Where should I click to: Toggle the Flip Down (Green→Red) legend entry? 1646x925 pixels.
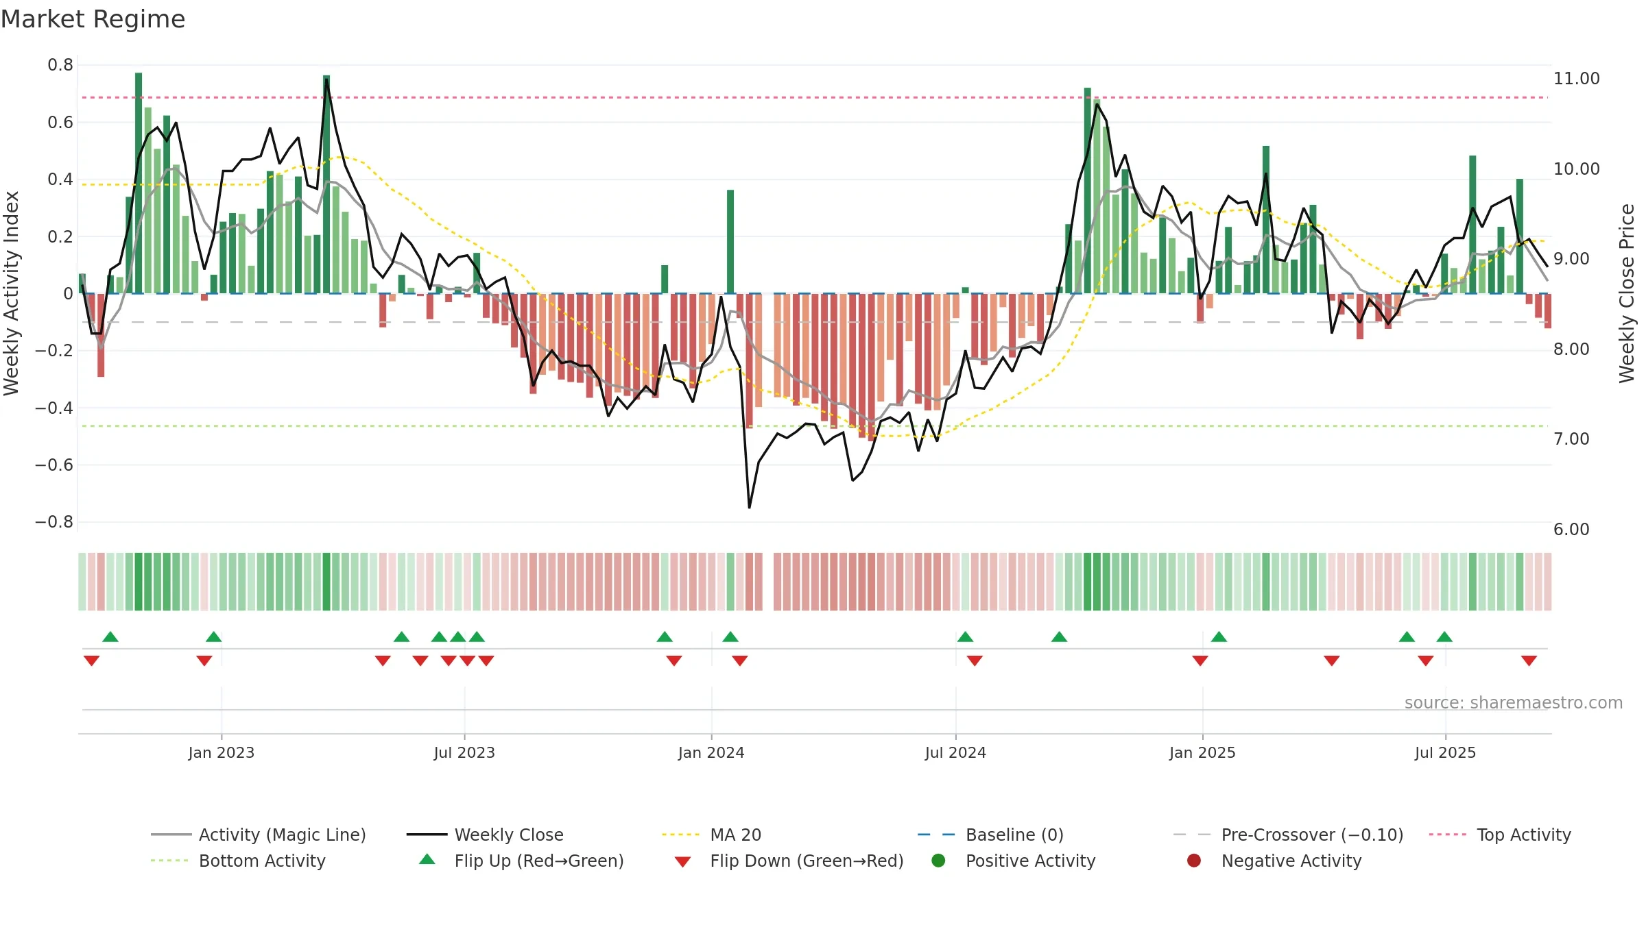pyautogui.click(x=789, y=861)
